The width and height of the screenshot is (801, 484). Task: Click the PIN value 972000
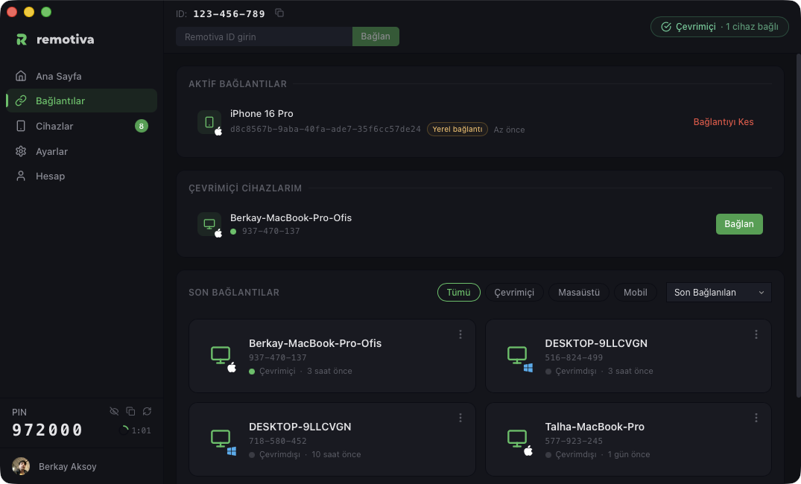click(48, 430)
